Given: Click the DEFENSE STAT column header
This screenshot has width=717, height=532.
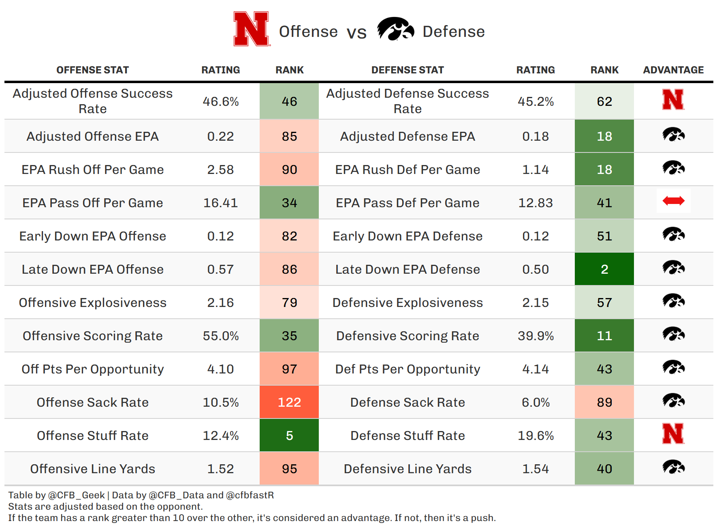Looking at the screenshot, I should click(408, 70).
